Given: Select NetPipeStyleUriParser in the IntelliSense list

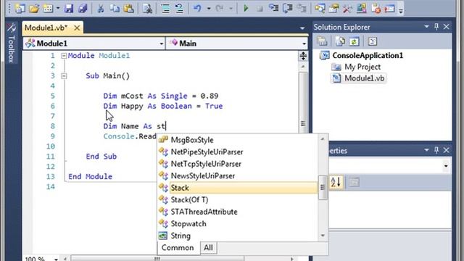Looking at the screenshot, I should [238, 152].
